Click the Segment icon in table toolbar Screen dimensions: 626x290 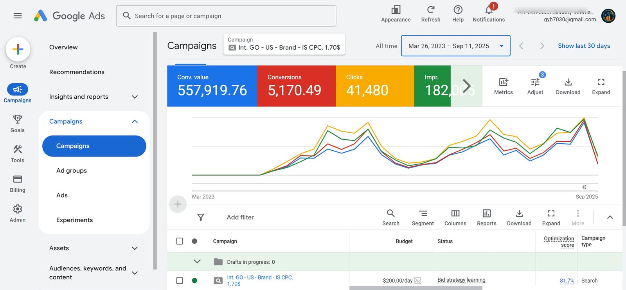tap(423, 213)
